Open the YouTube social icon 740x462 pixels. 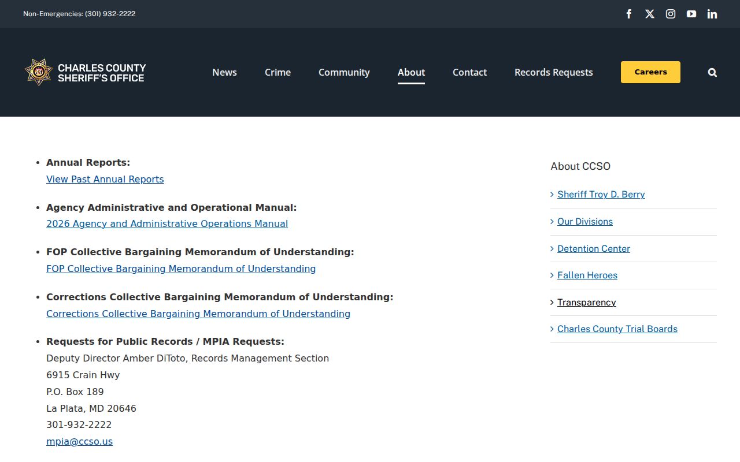tap(691, 14)
